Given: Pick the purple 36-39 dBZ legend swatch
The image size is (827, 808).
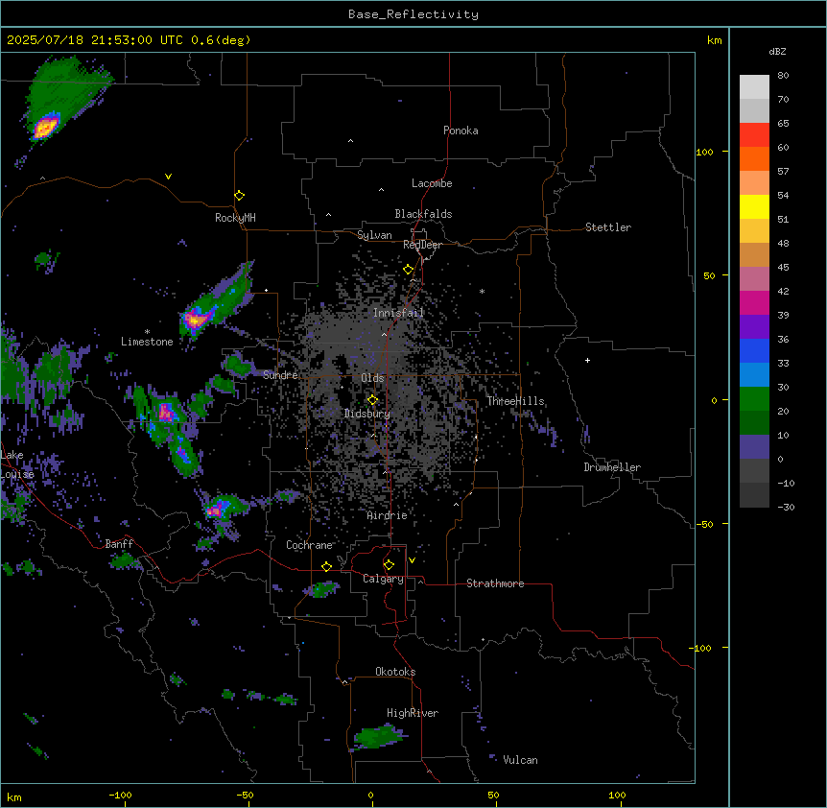Looking at the screenshot, I should pyautogui.click(x=754, y=327).
